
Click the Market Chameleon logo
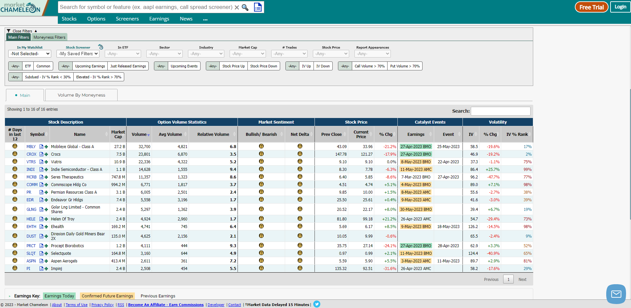[x=20, y=7]
